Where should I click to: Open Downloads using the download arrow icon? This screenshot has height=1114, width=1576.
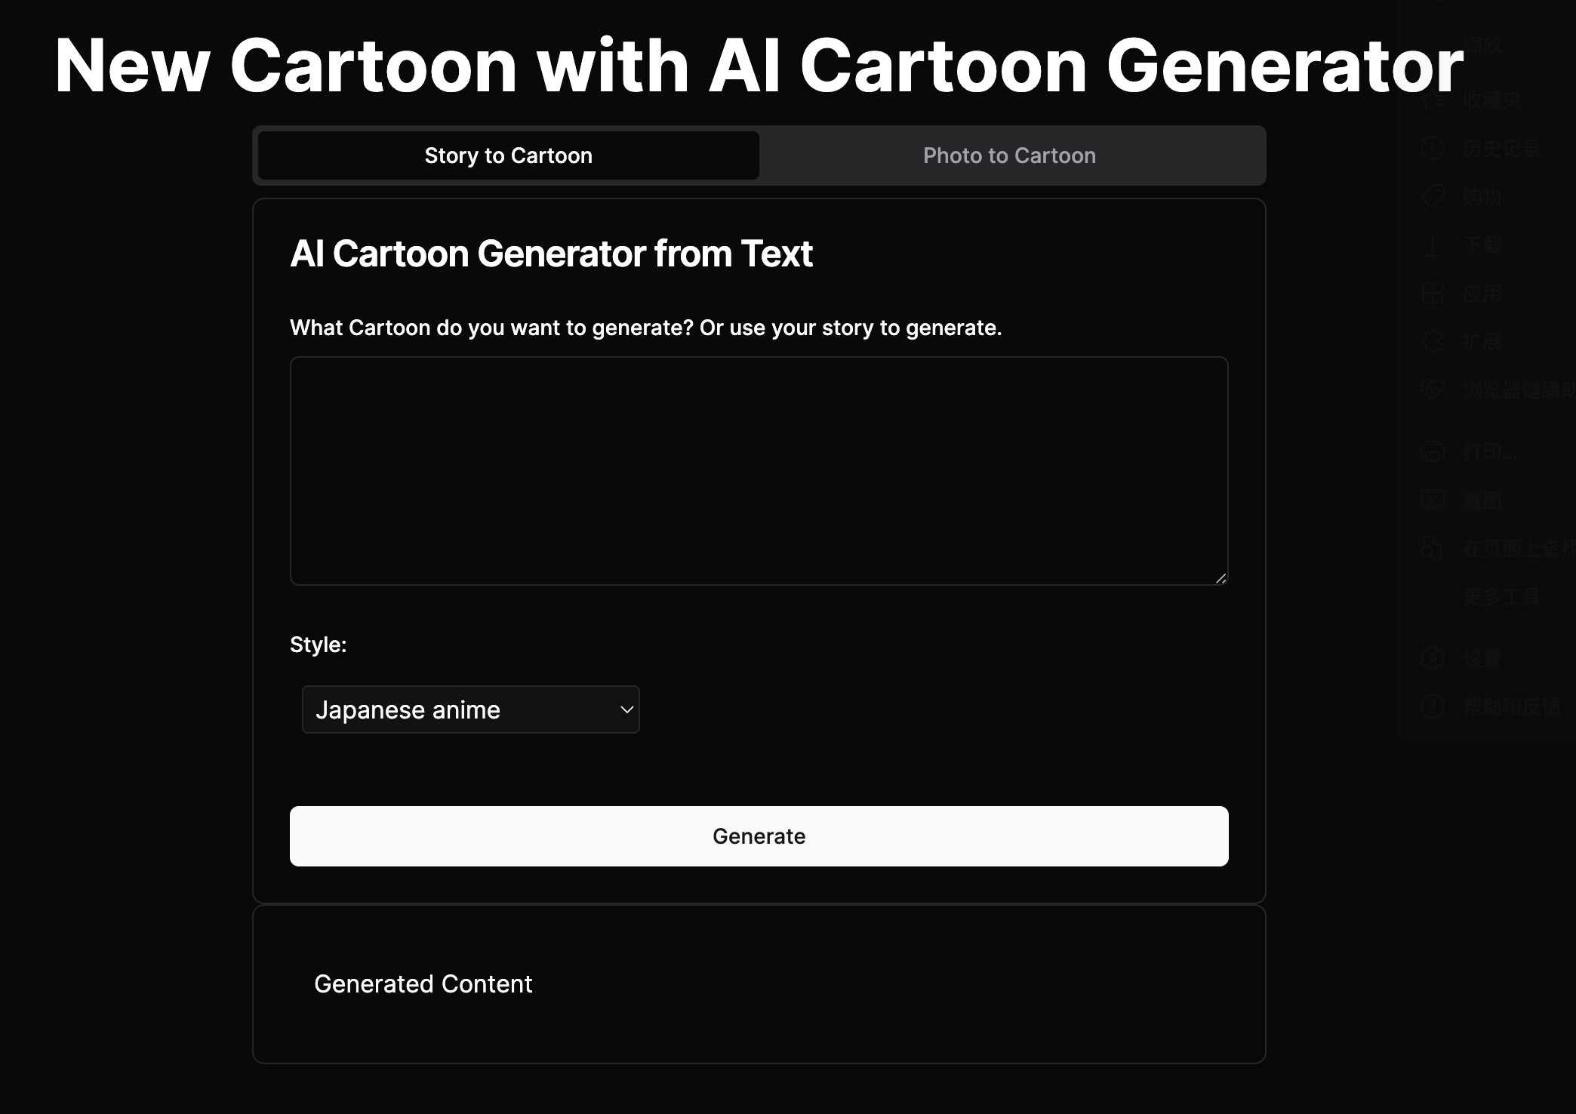coord(1432,245)
